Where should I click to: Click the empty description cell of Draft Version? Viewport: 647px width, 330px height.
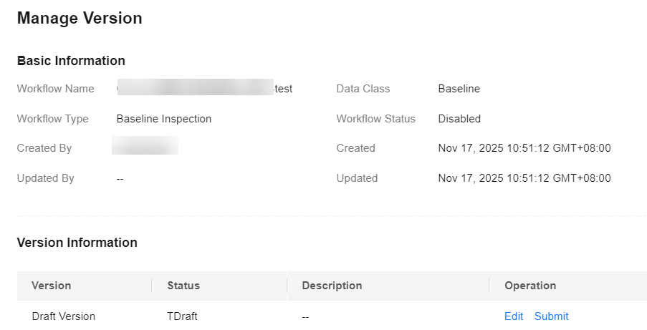click(x=306, y=316)
